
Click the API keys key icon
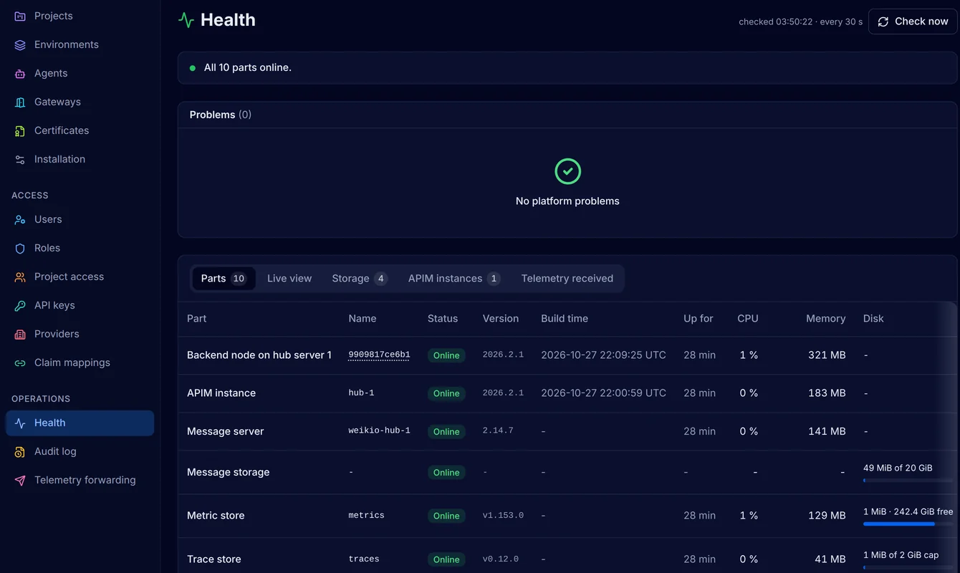click(x=20, y=305)
